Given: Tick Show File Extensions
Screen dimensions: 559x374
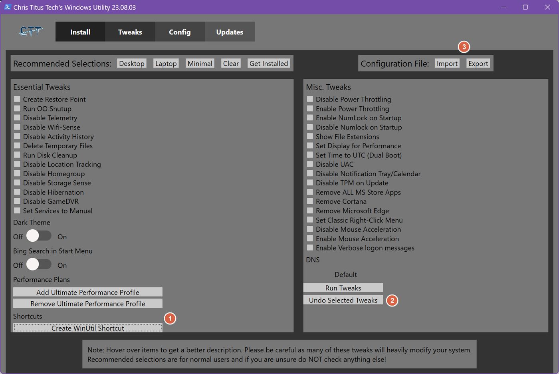Looking at the screenshot, I should tap(310, 136).
